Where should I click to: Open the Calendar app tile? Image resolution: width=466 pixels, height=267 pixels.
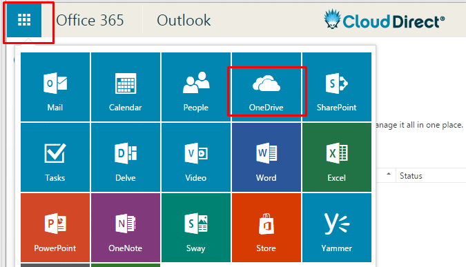(x=126, y=87)
